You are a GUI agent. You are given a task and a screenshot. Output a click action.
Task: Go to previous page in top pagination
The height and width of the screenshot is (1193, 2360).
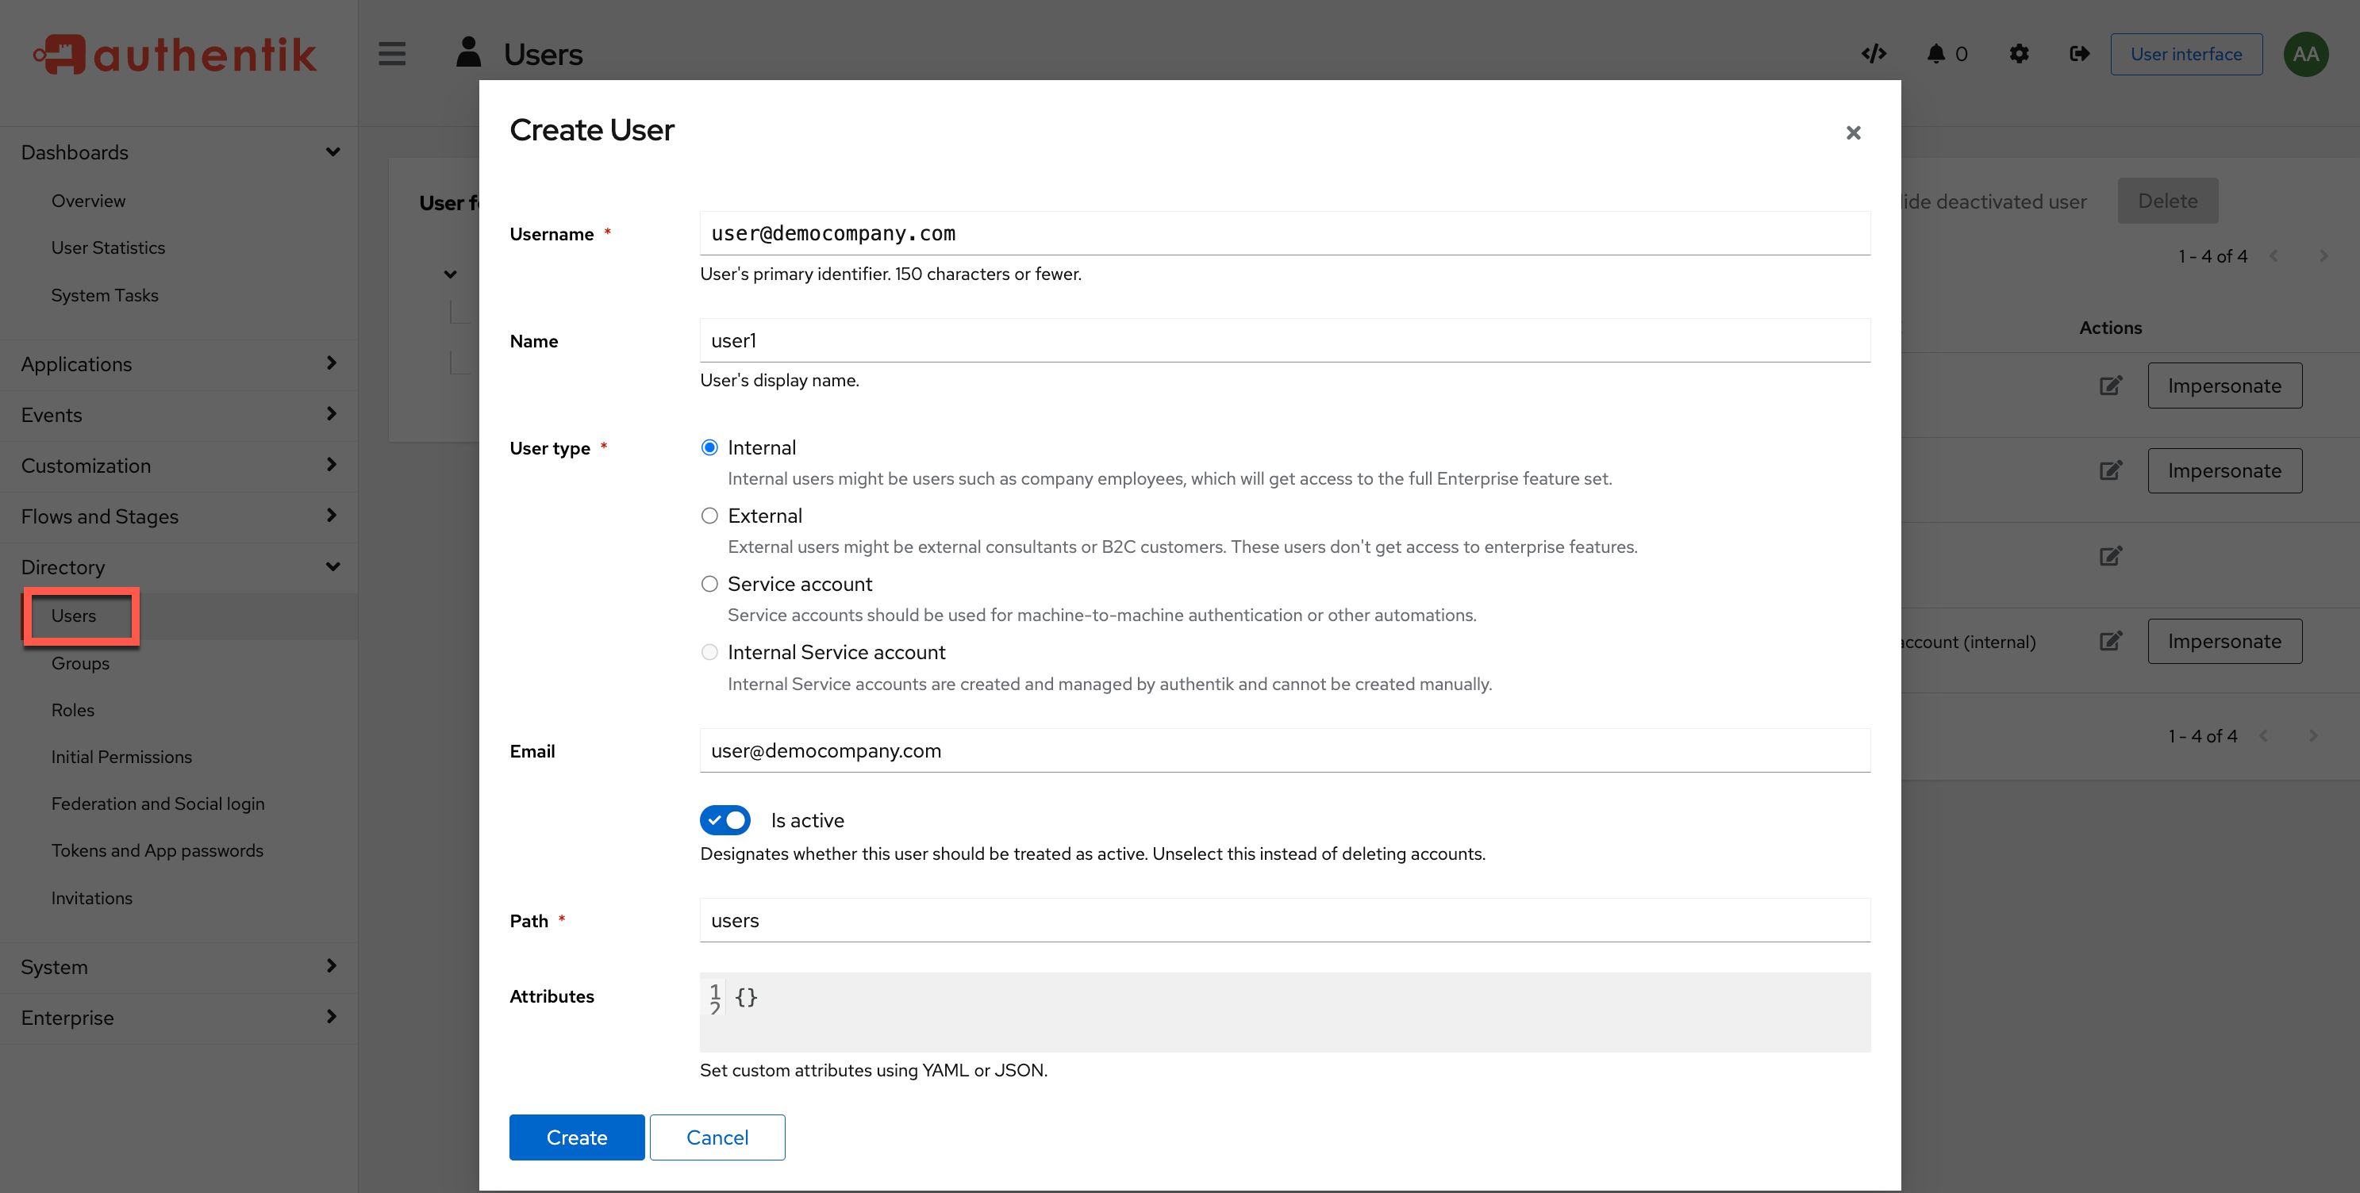(x=2274, y=256)
